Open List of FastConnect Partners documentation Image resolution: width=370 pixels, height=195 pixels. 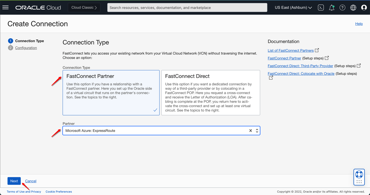[x=291, y=51]
